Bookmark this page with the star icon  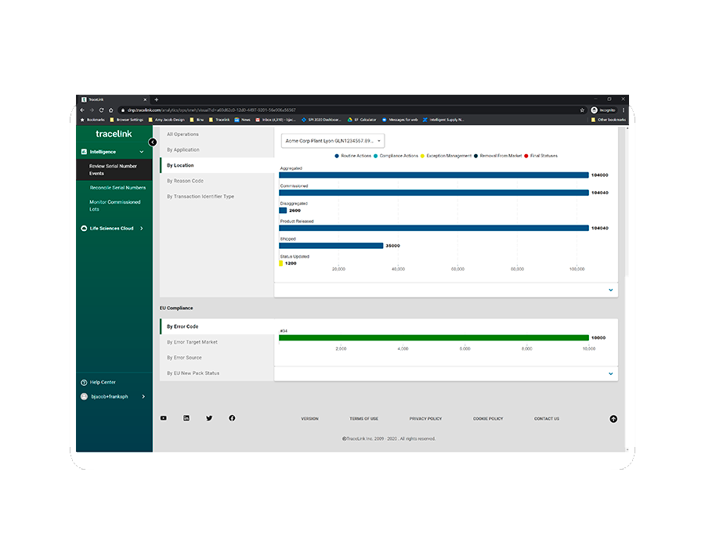point(582,110)
